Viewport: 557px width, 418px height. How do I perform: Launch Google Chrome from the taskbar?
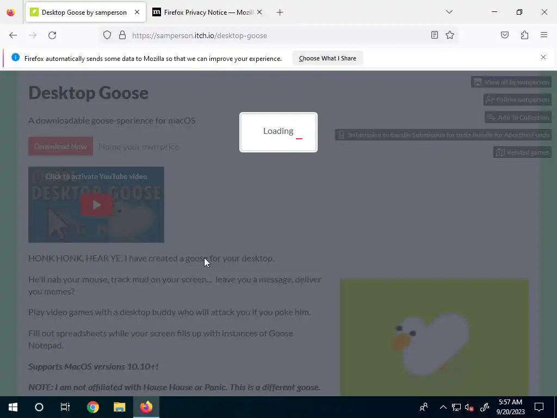(92, 407)
